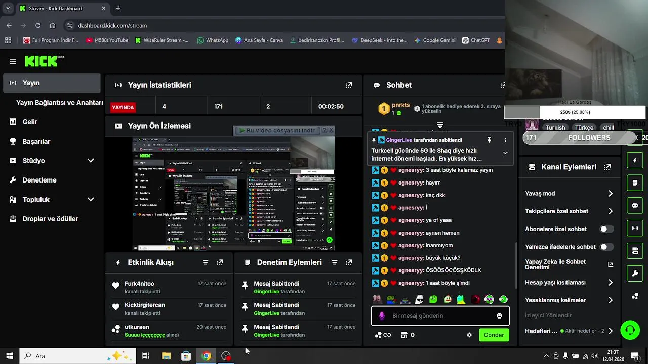Click the pin icon on the pinned message

pos(489,140)
